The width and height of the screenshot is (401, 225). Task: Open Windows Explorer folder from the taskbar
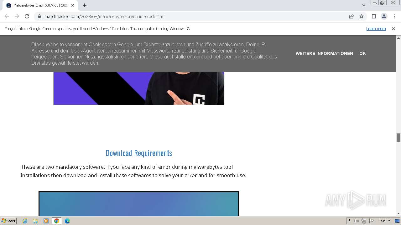coord(35,221)
